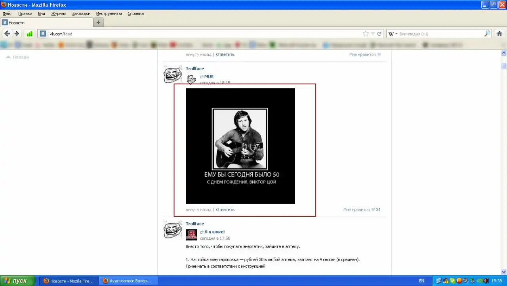Click Ответить under the Tsoi image post

point(225,210)
